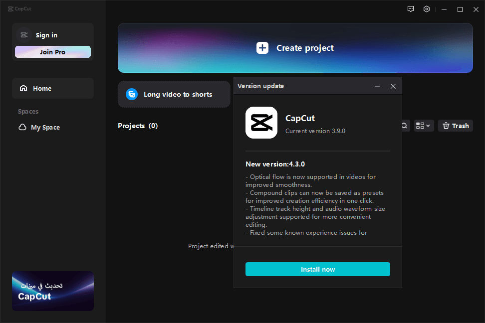The width and height of the screenshot is (485, 323).
Task: Click the Sign in text link
Action: (x=46, y=35)
